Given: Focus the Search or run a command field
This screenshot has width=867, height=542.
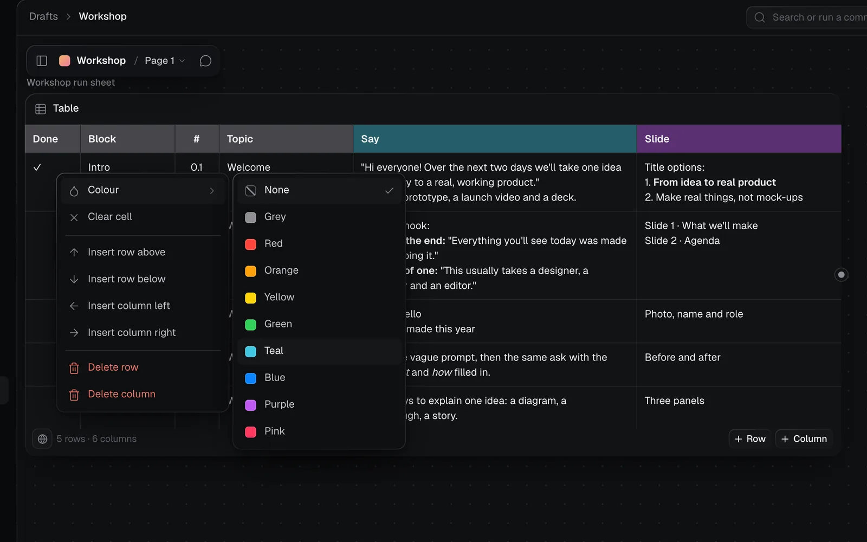Looking at the screenshot, I should [807, 17].
